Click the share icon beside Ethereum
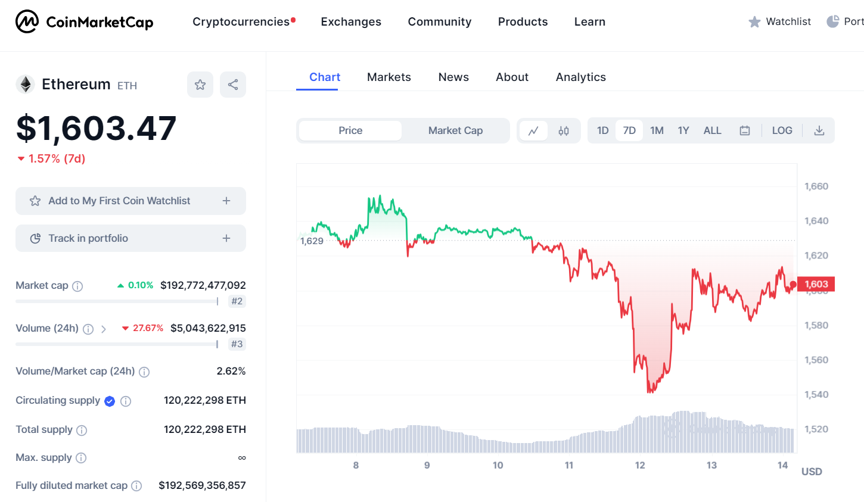 (x=233, y=85)
